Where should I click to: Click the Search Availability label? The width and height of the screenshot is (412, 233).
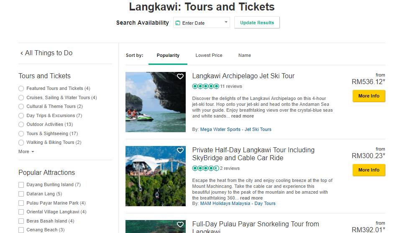pyautogui.click(x=142, y=23)
